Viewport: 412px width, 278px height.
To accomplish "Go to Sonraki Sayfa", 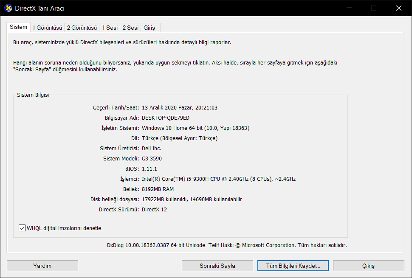I will pyautogui.click(x=217, y=266).
